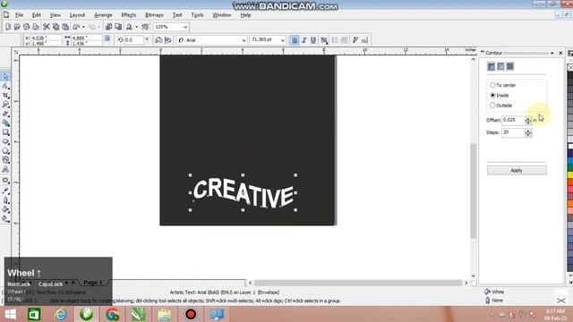This screenshot has height=322, width=573.
Task: Select the Shape tool in the toolbox
Action: (5, 86)
